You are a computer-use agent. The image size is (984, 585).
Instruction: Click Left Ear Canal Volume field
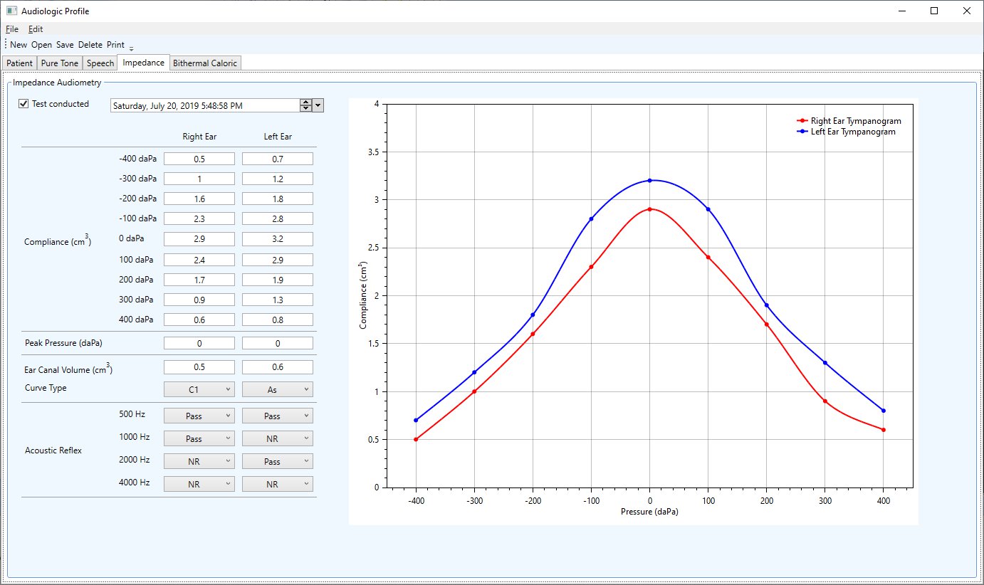click(278, 367)
